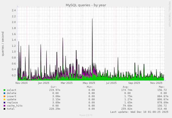The image size is (172, 118).
Task: Click the 'Jan 2025' x-axis label
Action: (x=44, y=83)
